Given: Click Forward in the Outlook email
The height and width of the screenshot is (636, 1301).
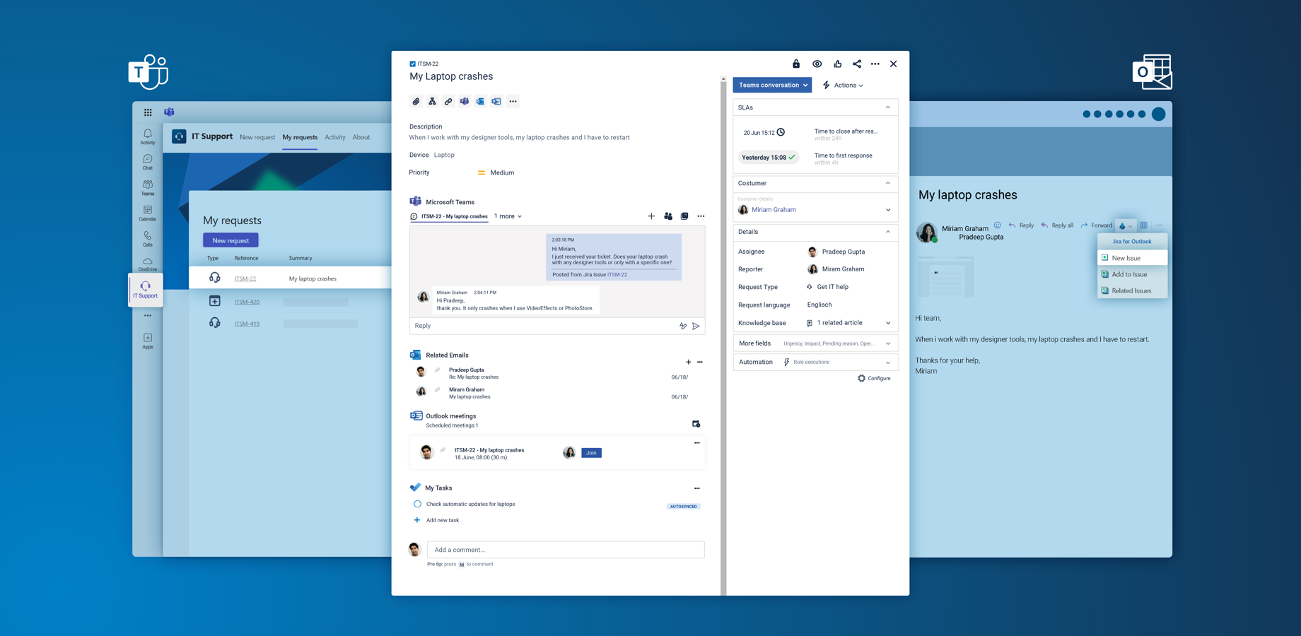Looking at the screenshot, I should [x=1096, y=225].
